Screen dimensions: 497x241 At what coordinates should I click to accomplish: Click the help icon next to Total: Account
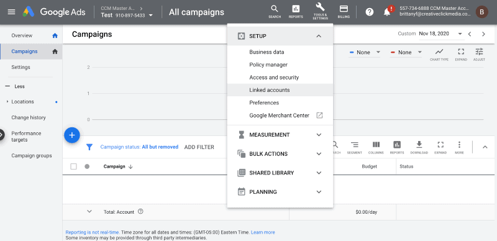tap(141, 212)
